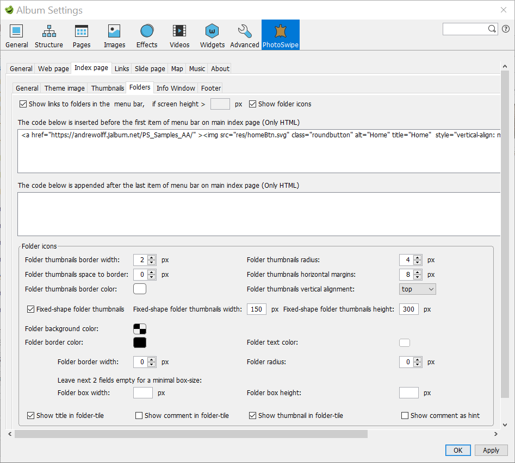Switch to the Slide page tab

[150, 69]
